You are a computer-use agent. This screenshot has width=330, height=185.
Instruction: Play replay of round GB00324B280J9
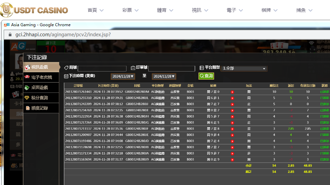tap(232, 159)
